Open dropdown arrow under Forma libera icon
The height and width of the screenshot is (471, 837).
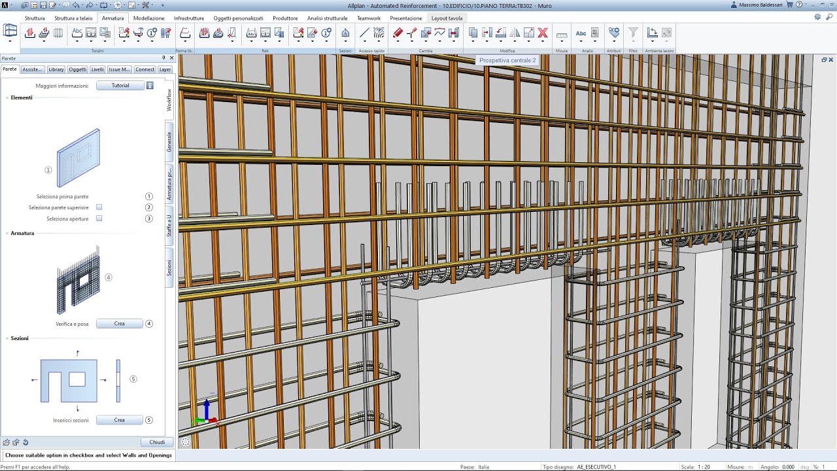point(185,41)
